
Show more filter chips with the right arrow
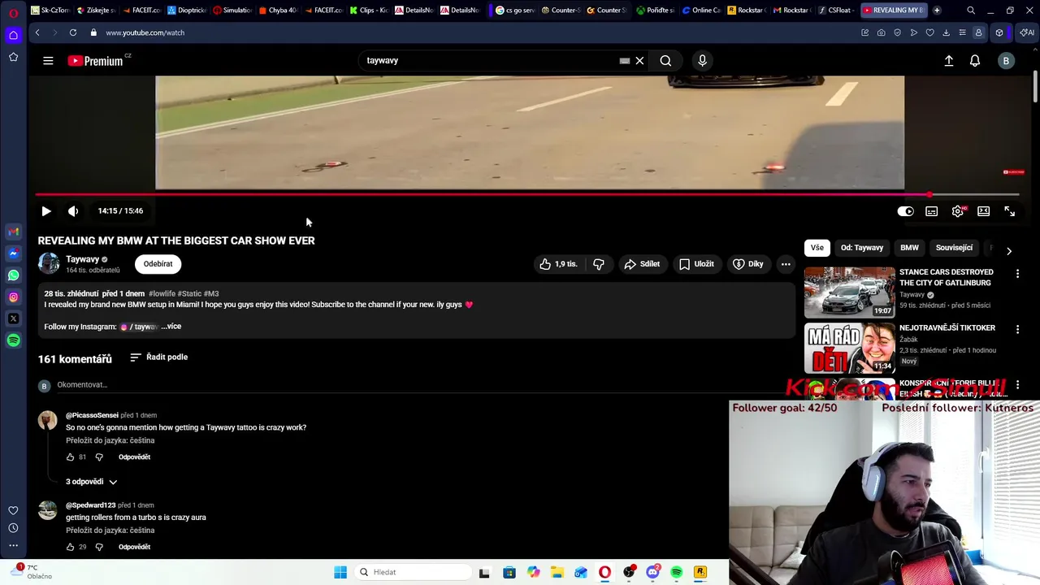click(x=1009, y=251)
